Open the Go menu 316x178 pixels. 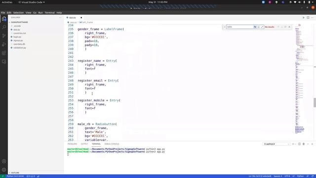tap(35, 12)
